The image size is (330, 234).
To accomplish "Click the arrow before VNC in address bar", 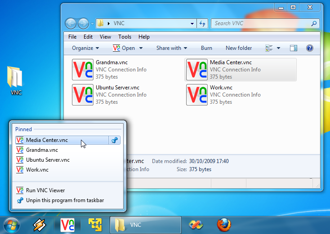I will pyautogui.click(x=109, y=23).
